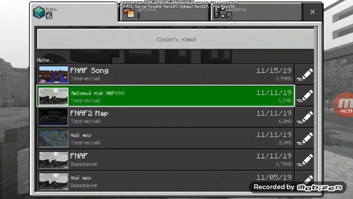Click the 1,2МБ size on selected world
Image resolution: width=353 pixels, height=199 pixels.
point(285,101)
